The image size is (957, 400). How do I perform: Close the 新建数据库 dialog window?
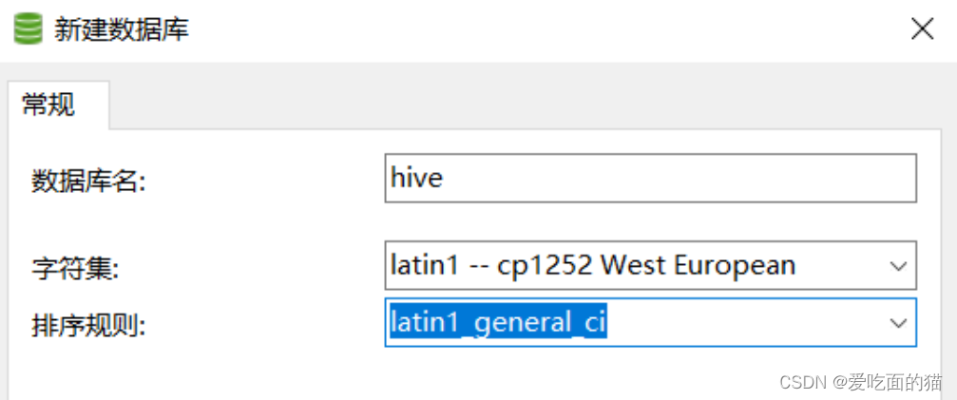[x=922, y=29]
